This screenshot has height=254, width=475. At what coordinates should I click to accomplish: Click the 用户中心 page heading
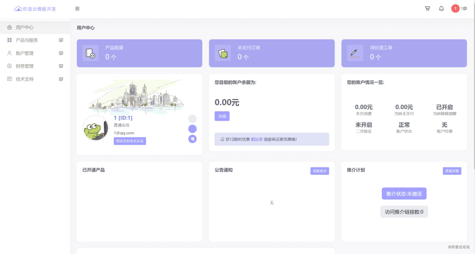coord(85,28)
